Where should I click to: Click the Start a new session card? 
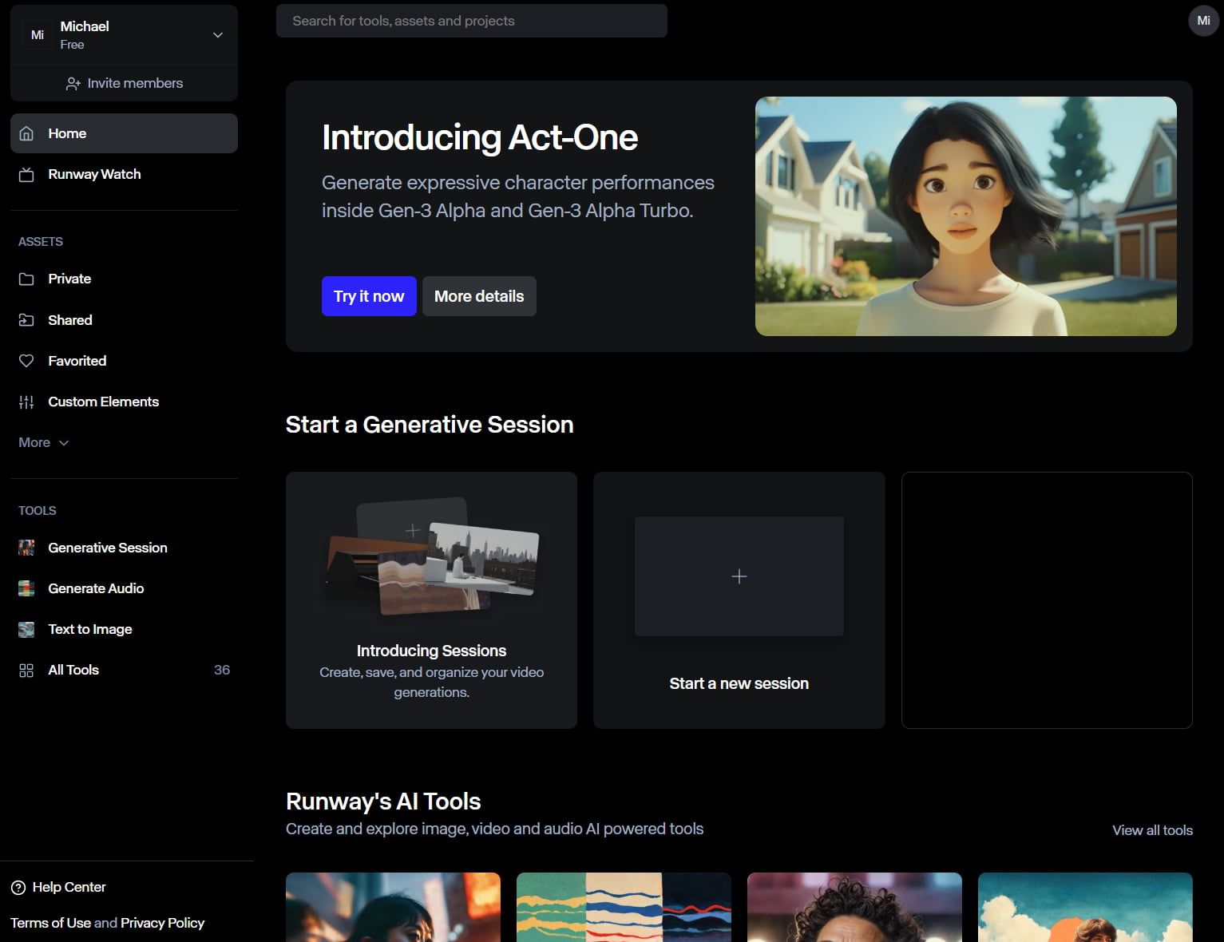click(739, 600)
